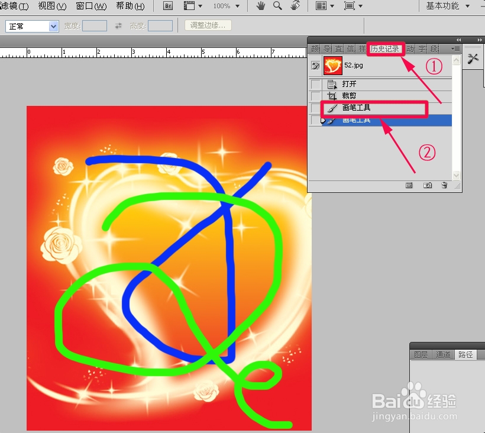
Task: Open the 滤镜(T) menu
Action: tap(14, 5)
